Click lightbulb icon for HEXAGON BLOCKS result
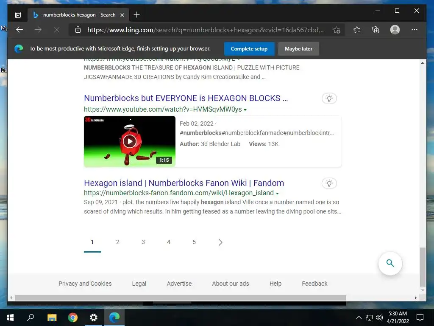 (x=329, y=98)
